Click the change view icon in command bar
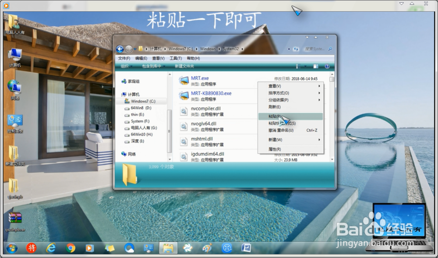Viewport: 438px width, 258px height. pos(299,67)
